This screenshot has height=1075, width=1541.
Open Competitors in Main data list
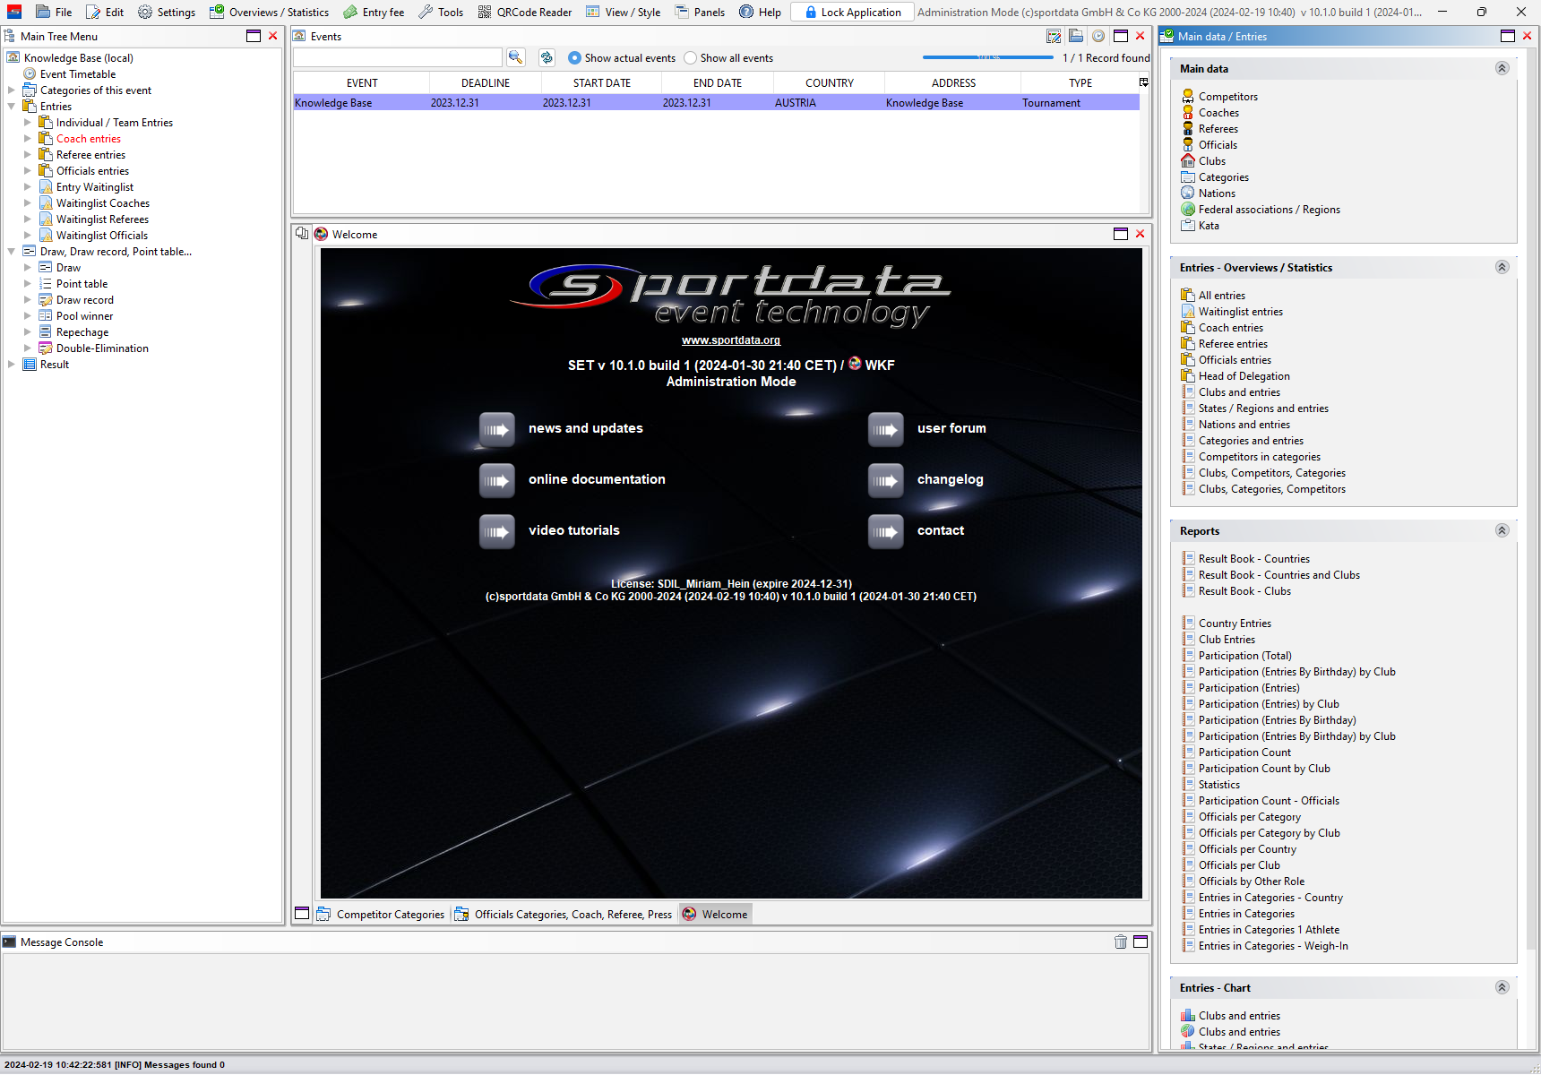coord(1227,97)
